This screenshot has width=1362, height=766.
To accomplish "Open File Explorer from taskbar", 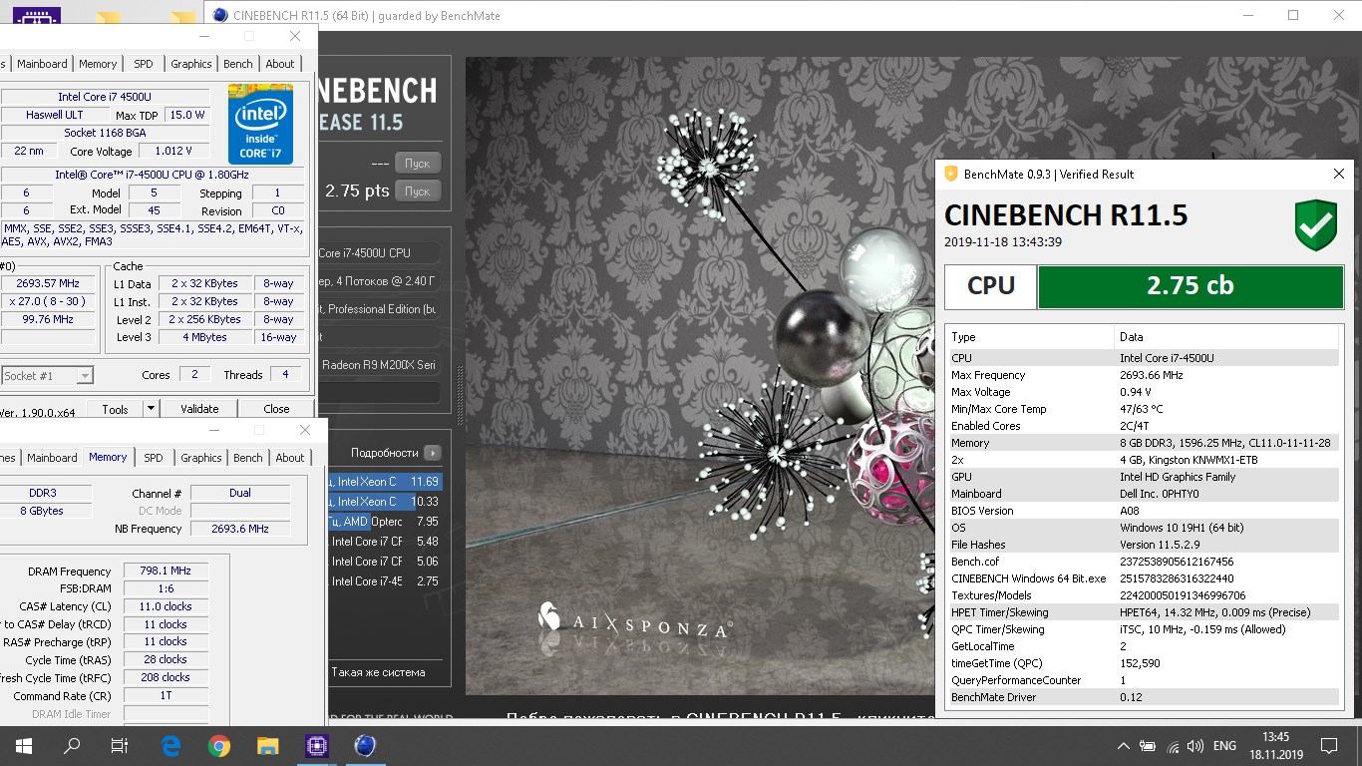I will tap(267, 745).
